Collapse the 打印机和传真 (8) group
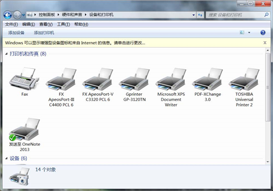The width and height of the screenshot is (273, 191). click(x=6, y=54)
